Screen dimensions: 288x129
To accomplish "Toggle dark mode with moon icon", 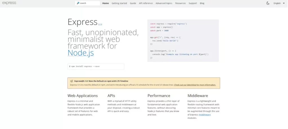I will (268, 3).
